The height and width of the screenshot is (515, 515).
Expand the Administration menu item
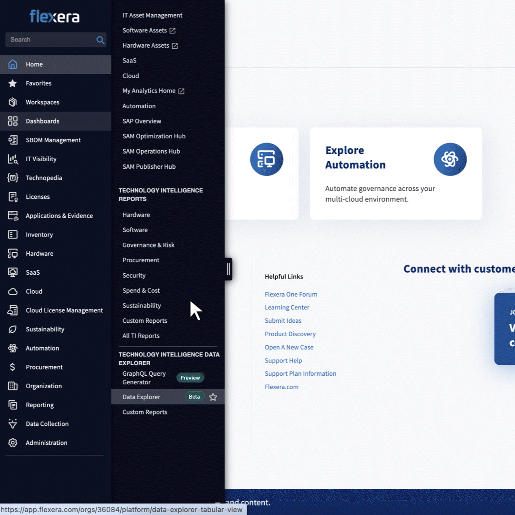pos(46,443)
